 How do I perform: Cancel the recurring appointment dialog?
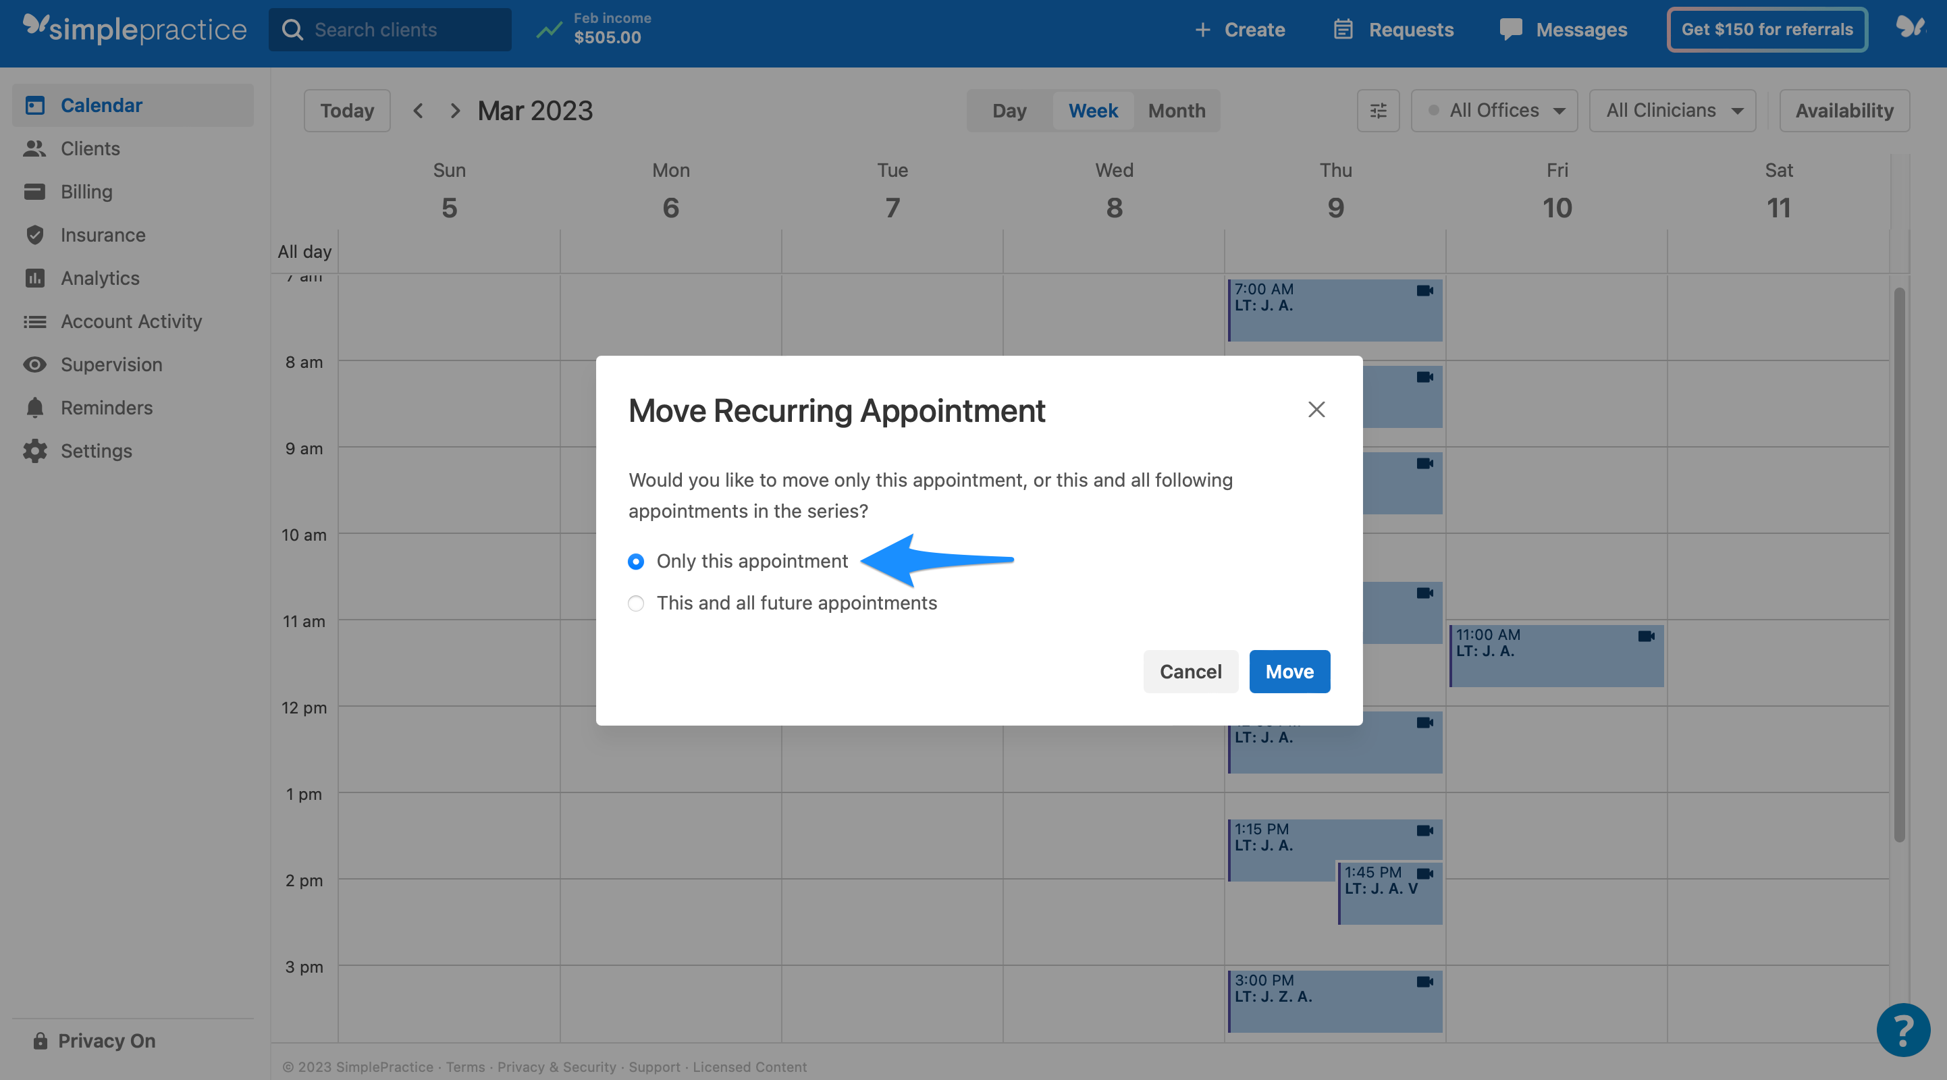click(1190, 671)
